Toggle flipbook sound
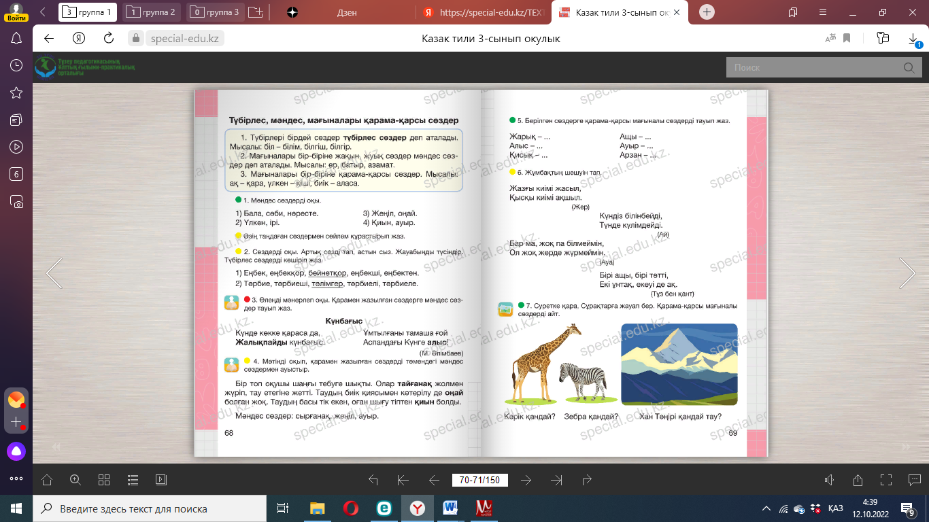Screen dimensions: 929x522 (x=829, y=480)
